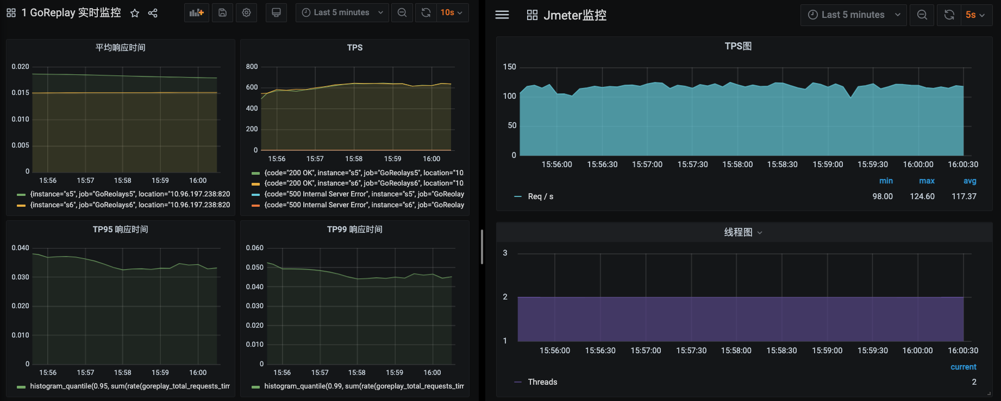Screen dimensions: 1001x401
Task: Click blue swatch of 500 error s5 legend
Action: pyautogui.click(x=255, y=194)
